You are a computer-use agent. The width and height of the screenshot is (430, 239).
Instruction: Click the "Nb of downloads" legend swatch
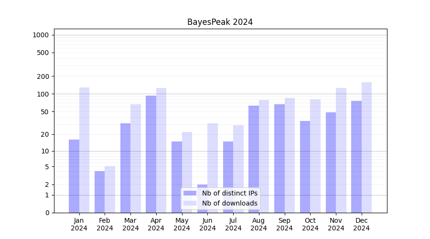tap(190, 203)
